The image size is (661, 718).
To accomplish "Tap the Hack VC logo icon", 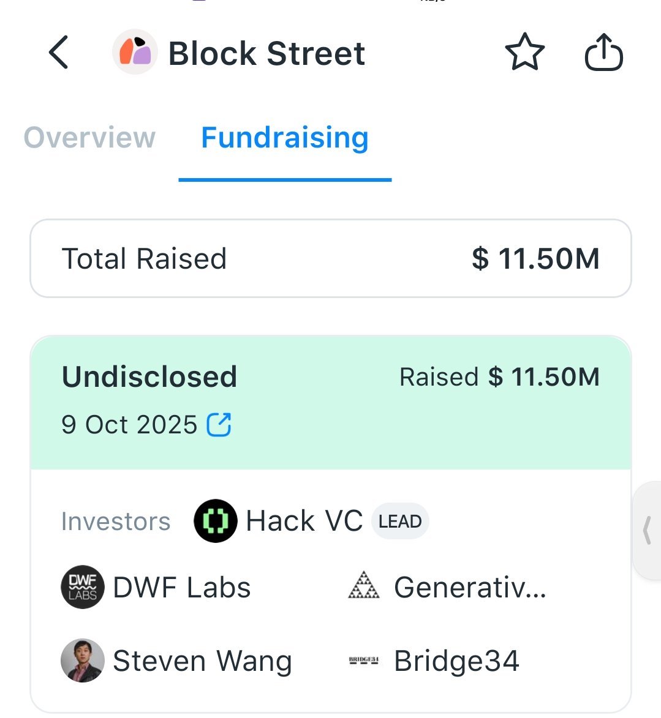I will (x=215, y=522).
